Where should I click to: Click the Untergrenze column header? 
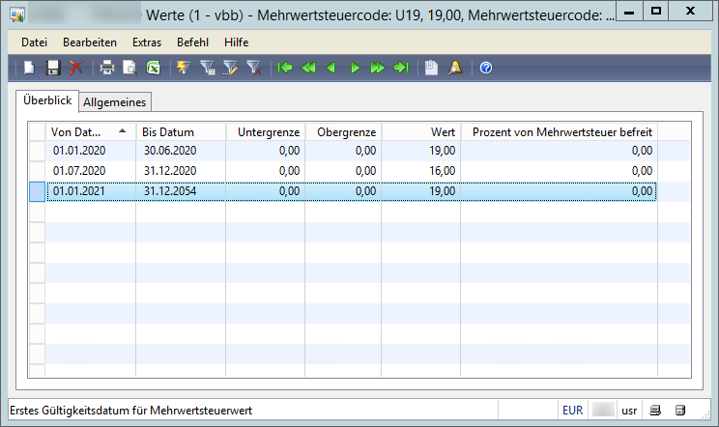tap(266, 132)
